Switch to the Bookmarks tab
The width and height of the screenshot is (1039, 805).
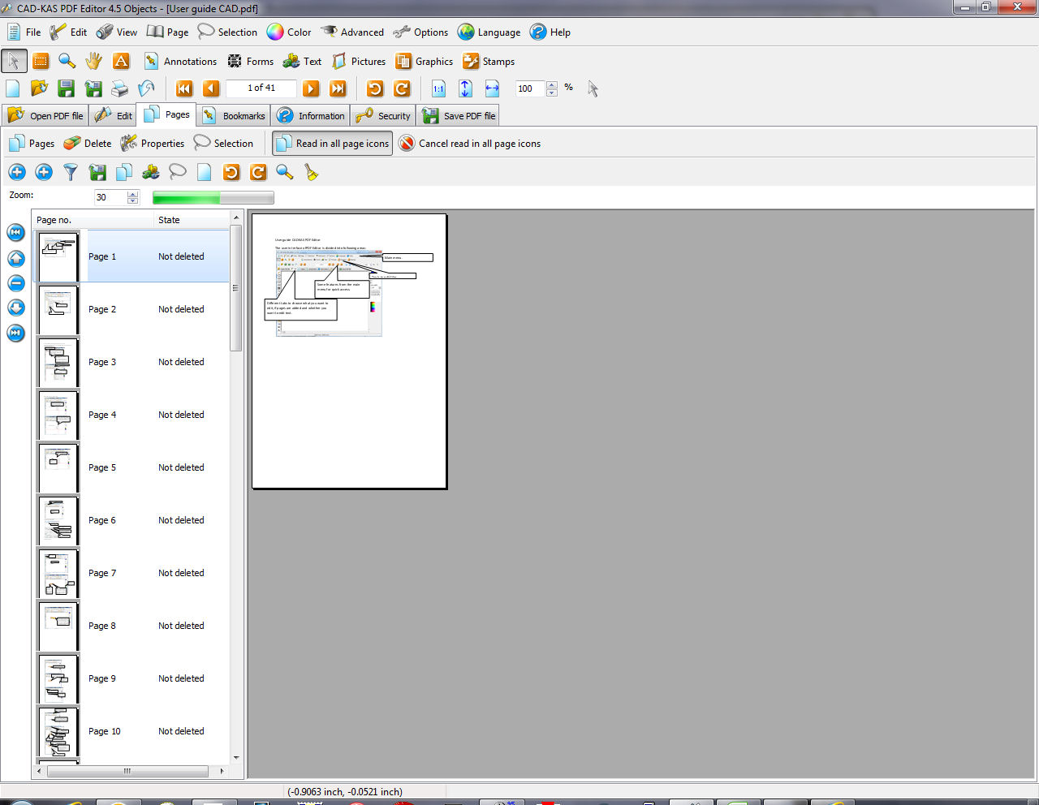(234, 116)
